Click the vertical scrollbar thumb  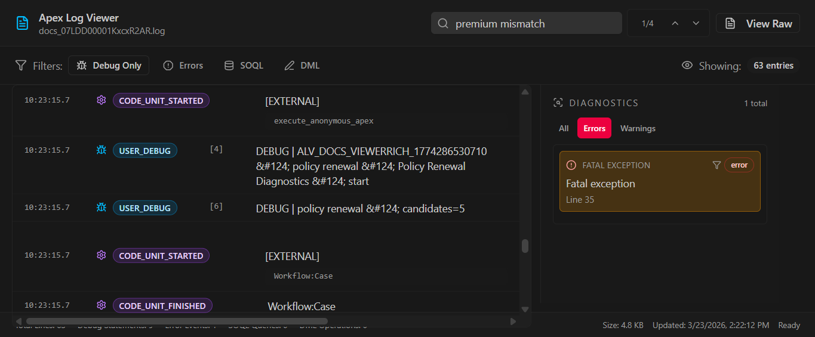tap(525, 246)
